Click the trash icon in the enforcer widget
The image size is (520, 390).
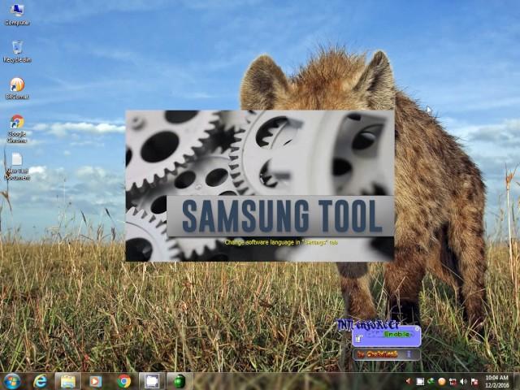358,339
